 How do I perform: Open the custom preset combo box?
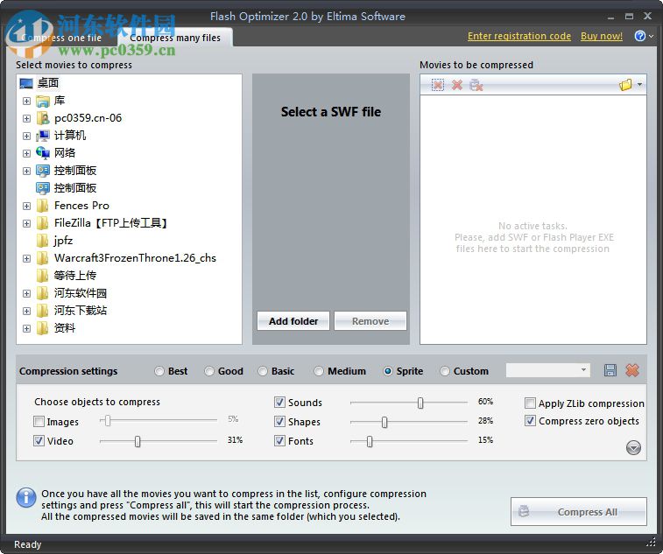(548, 370)
